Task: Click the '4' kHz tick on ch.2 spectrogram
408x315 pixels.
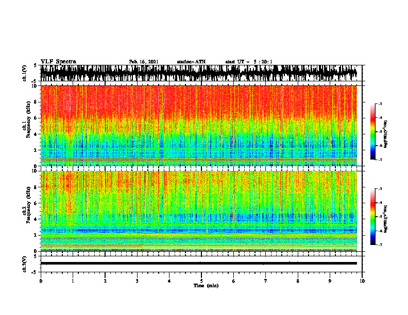Action: point(36,219)
